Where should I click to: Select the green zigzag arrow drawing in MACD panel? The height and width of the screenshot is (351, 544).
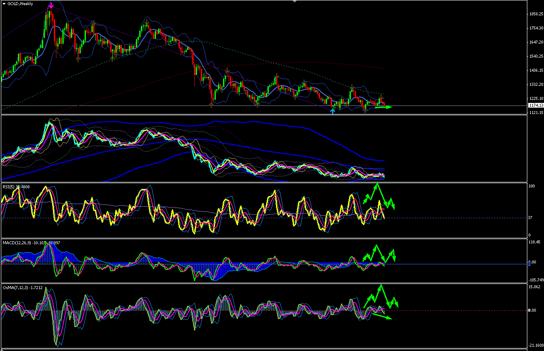(x=379, y=254)
